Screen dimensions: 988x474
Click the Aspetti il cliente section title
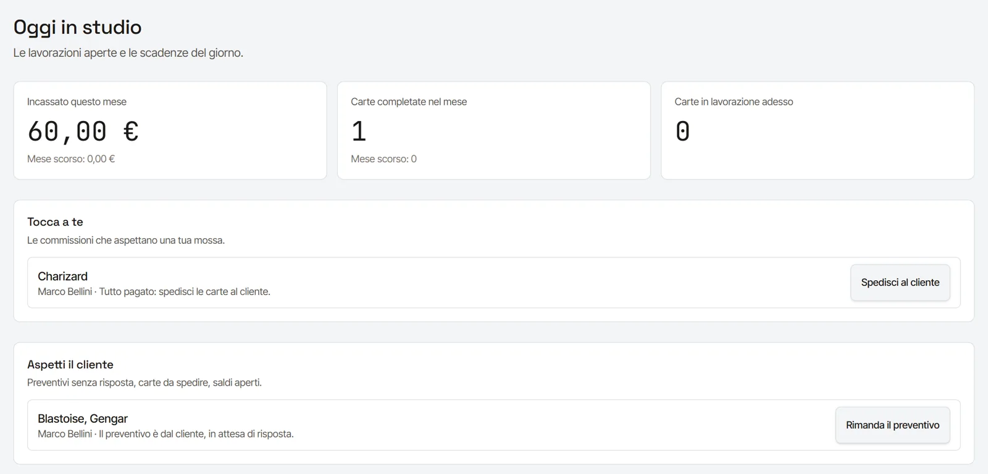coord(70,364)
